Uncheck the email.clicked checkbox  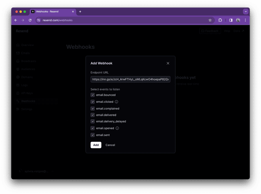point(93,101)
